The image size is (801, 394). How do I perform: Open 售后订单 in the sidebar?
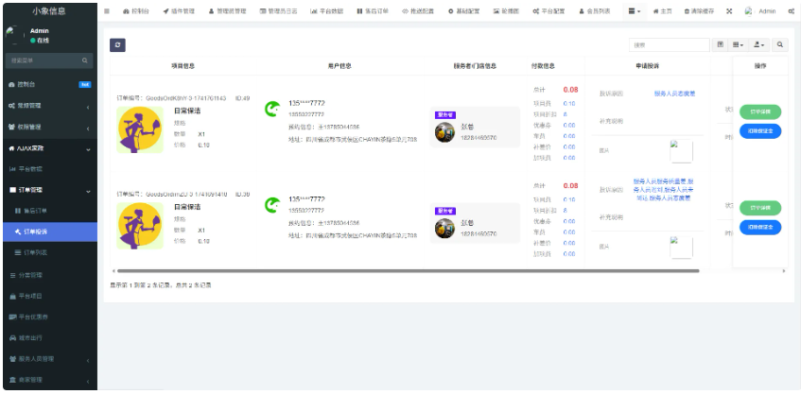(50, 211)
